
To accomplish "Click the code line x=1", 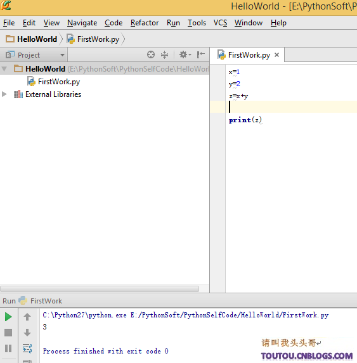I will 234,72.
